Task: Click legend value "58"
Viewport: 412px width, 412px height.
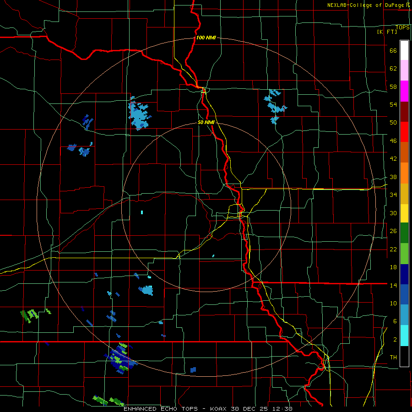Action: [x=393, y=87]
